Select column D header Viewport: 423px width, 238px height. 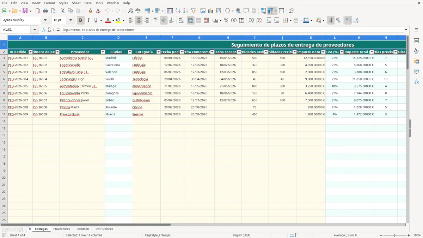click(x=118, y=37)
